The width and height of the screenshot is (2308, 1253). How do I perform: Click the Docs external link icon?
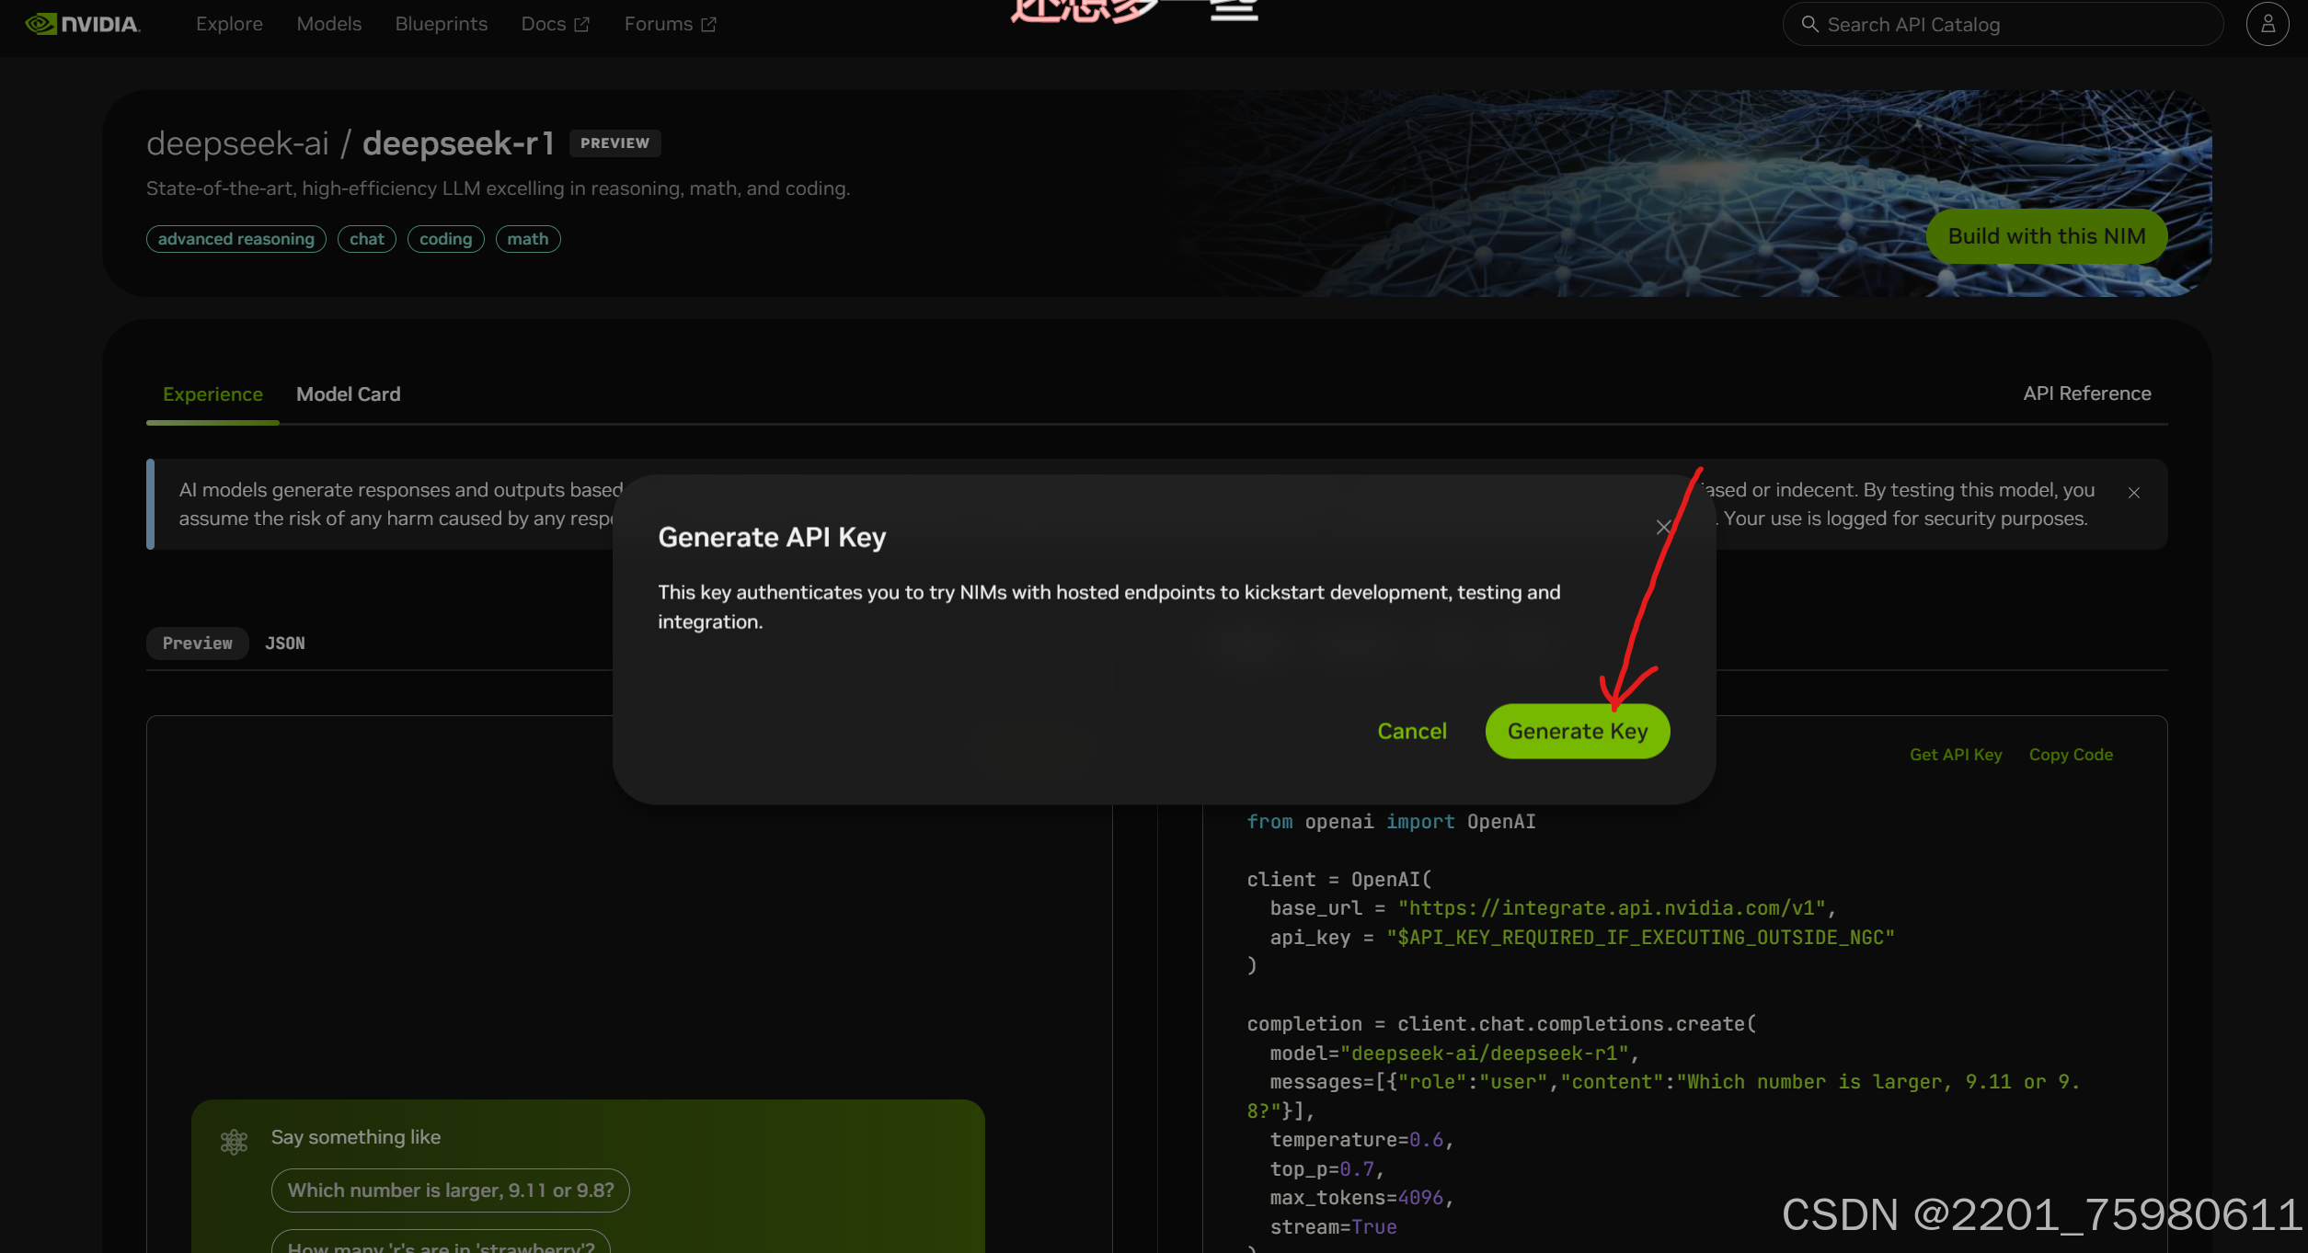point(581,25)
